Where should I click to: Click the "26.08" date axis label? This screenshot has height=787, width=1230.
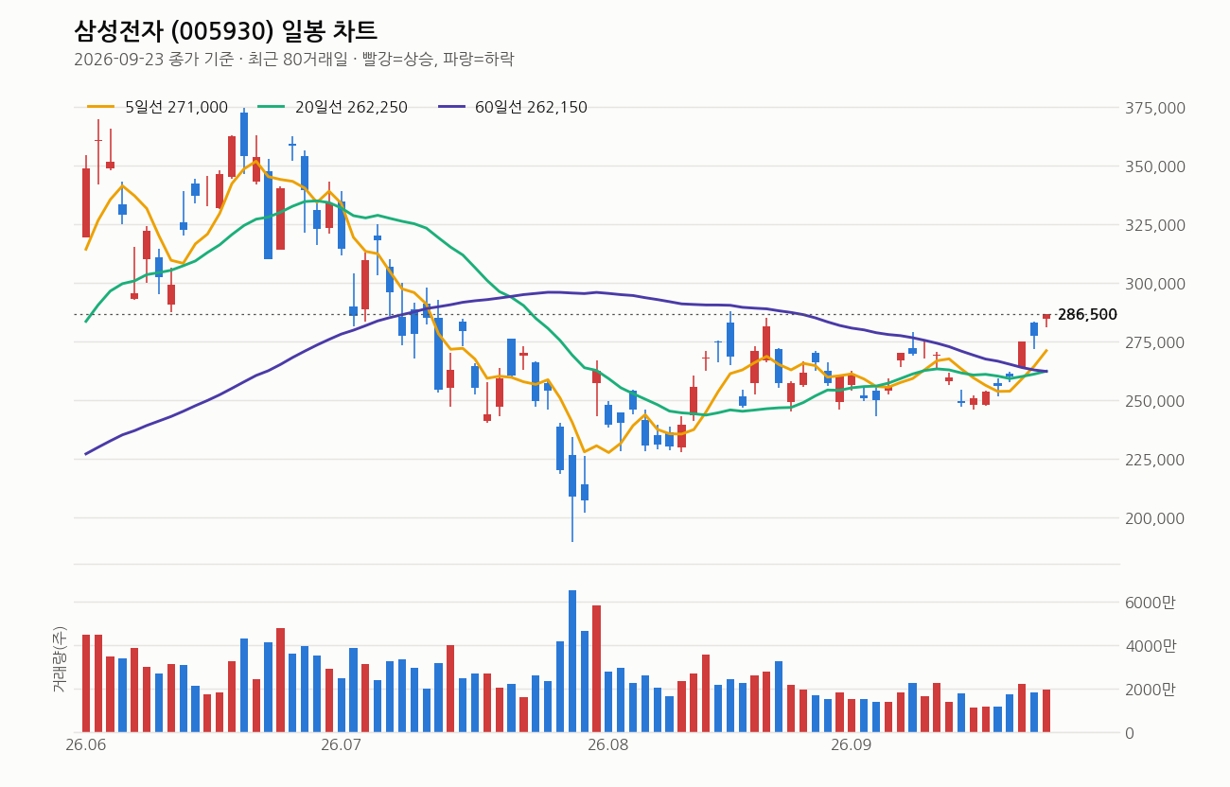[x=608, y=745]
